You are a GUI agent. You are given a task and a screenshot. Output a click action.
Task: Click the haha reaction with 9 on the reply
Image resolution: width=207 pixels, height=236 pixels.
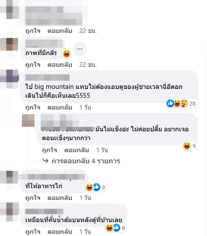pyautogui.click(x=187, y=146)
